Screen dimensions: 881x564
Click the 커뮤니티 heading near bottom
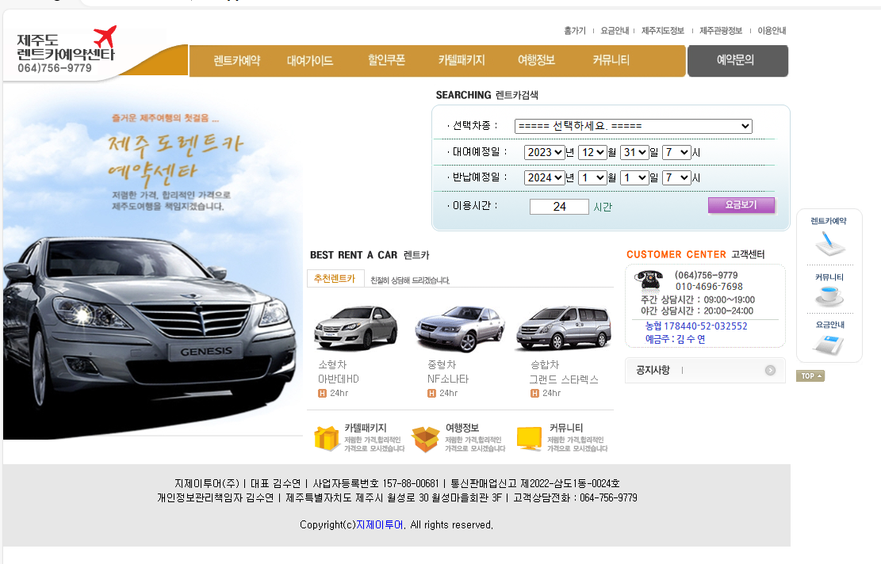[566, 428]
